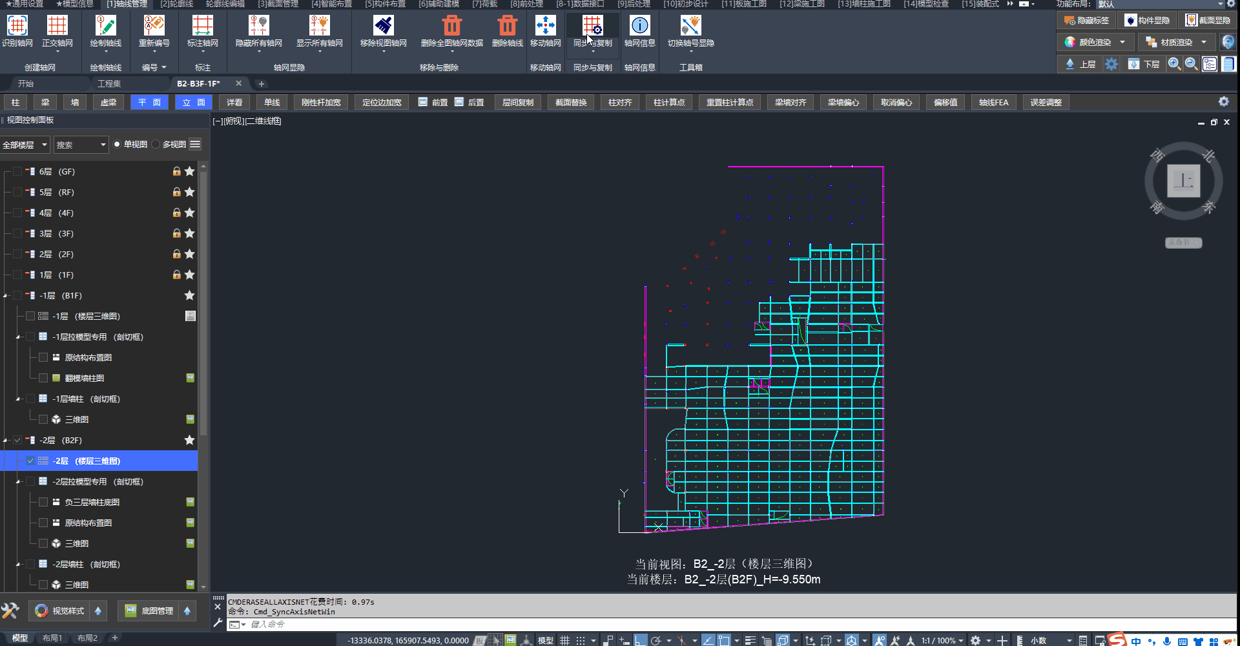1240x646 pixels.
Task: Check the 原结构布置图 checkbox under -1层
Action: point(43,358)
